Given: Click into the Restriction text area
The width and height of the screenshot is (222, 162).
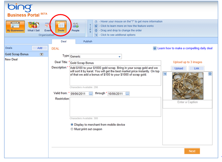Looking at the screenshot, I should [115, 107].
